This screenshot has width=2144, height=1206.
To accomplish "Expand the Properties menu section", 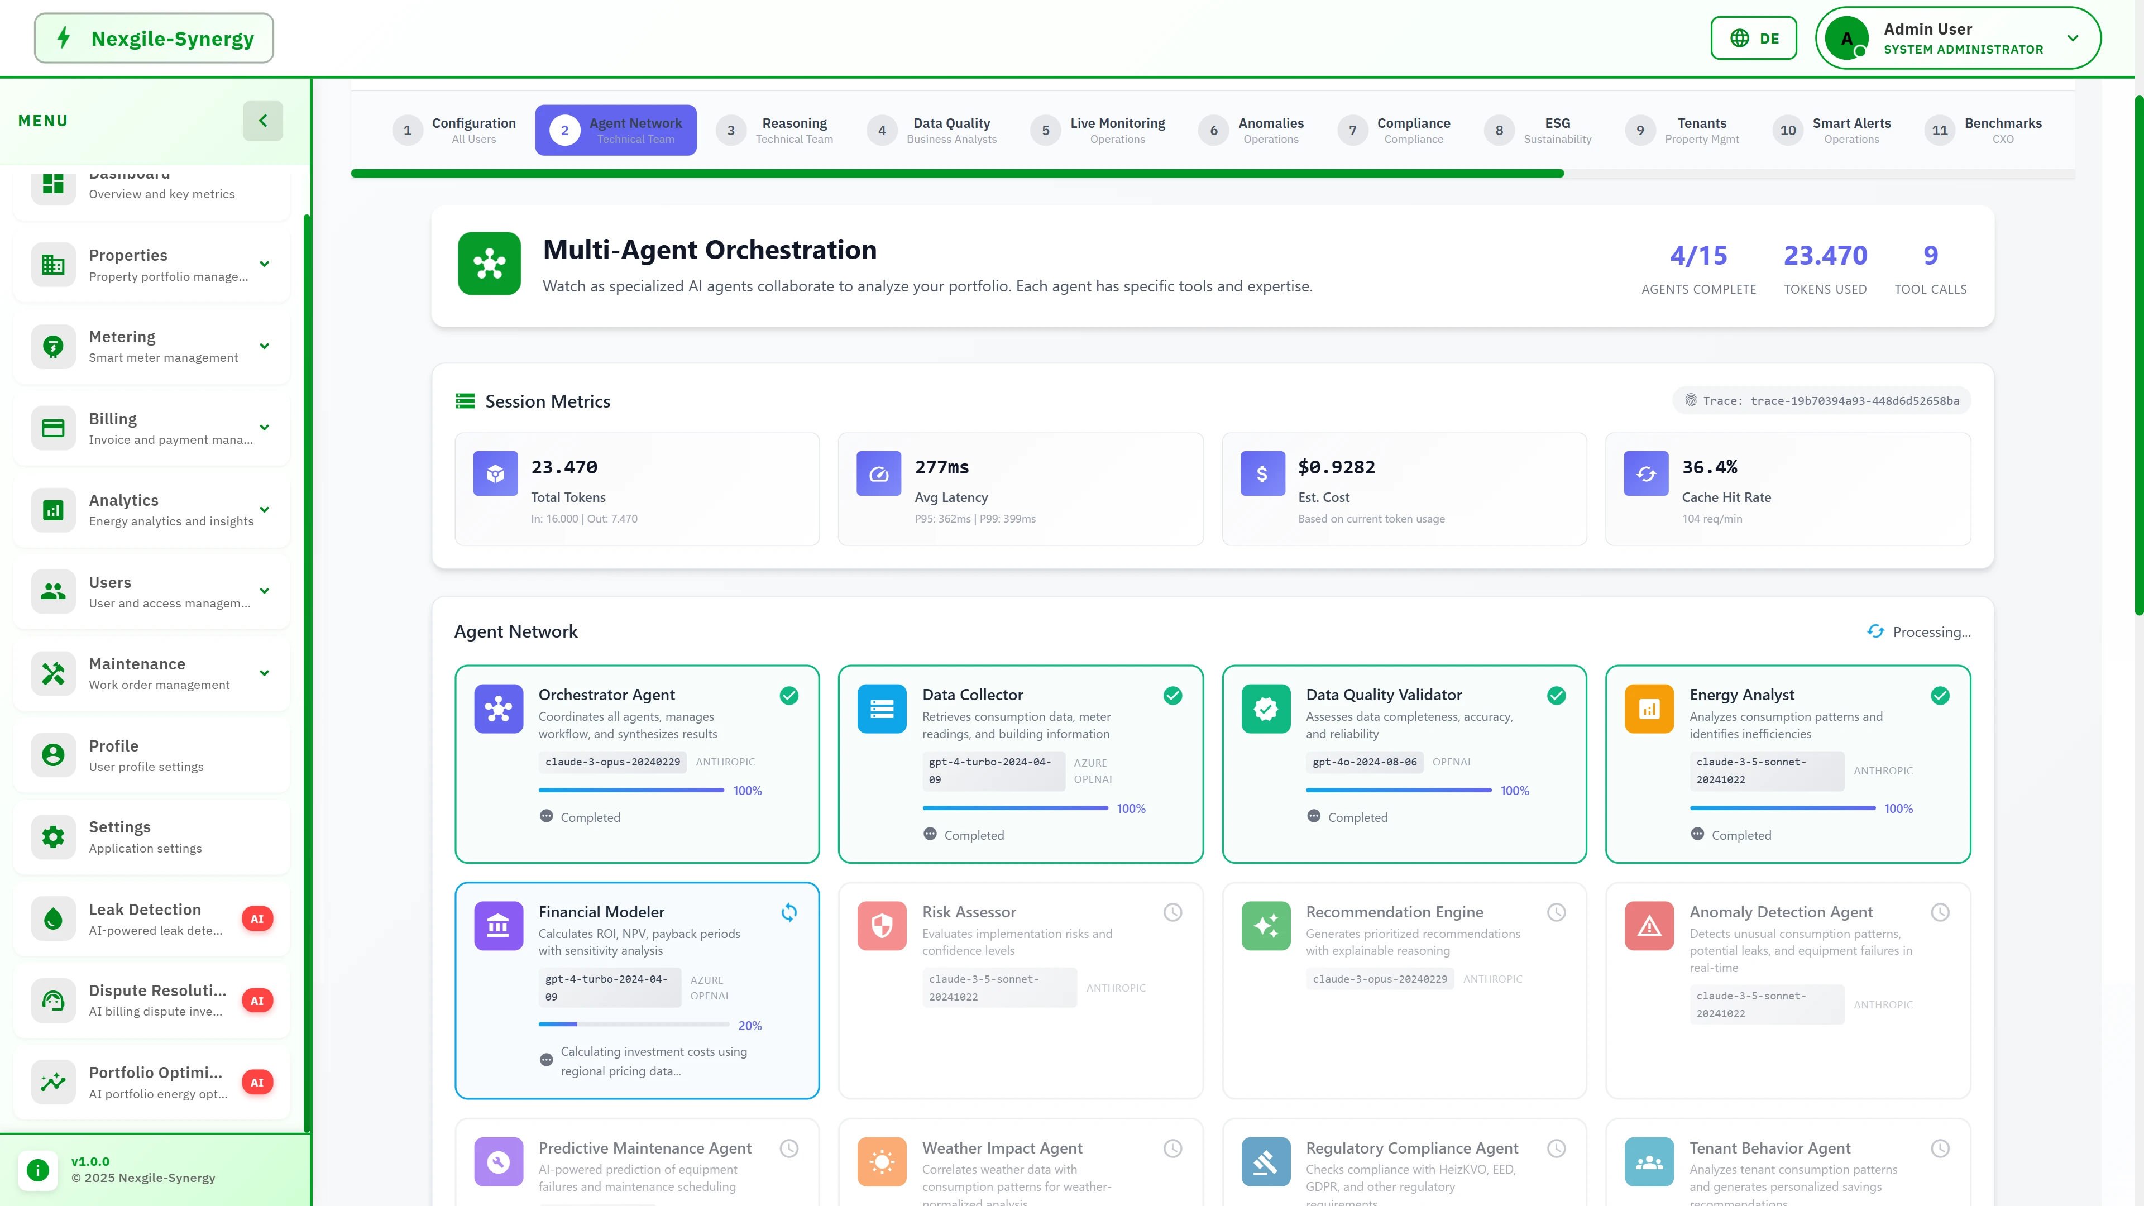I will [264, 264].
